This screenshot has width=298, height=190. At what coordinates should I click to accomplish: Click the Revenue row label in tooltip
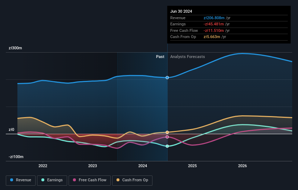pos(178,18)
